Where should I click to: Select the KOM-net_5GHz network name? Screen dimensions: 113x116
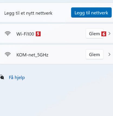pyautogui.click(x=32, y=55)
